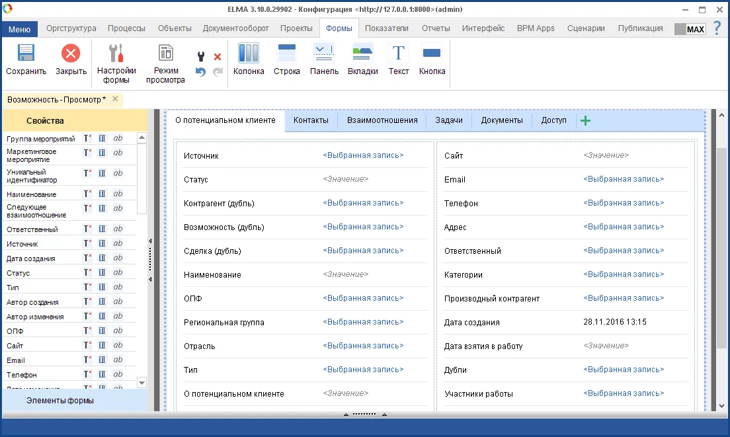Switch to the Процессы ribbon tab
Viewport: 730px width, 437px height.
coord(126,28)
